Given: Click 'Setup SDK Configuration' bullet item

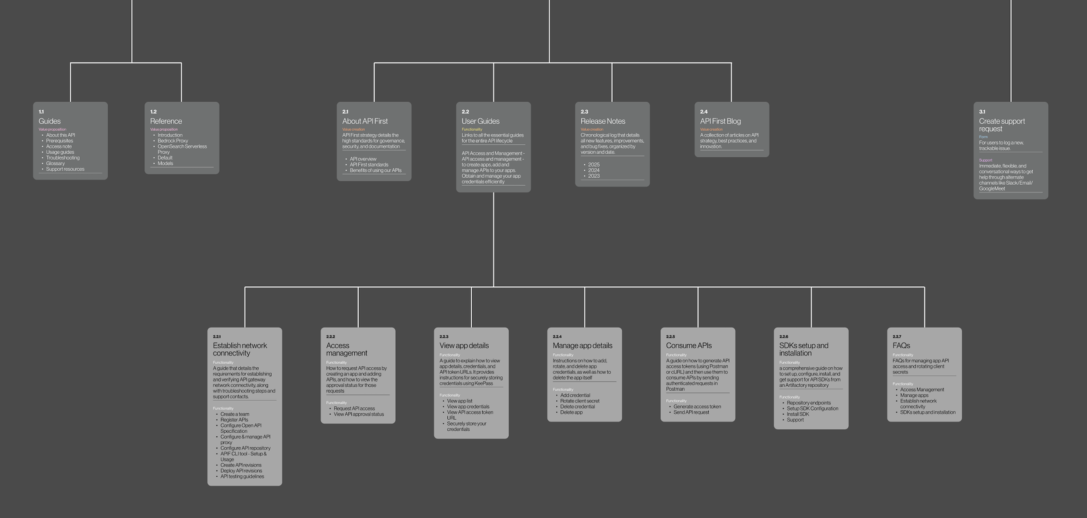Looking at the screenshot, I should coord(813,408).
